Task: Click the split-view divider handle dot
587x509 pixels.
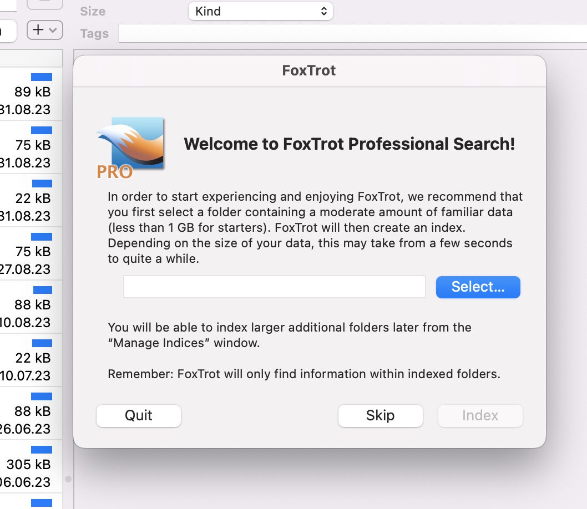Action: [68, 479]
